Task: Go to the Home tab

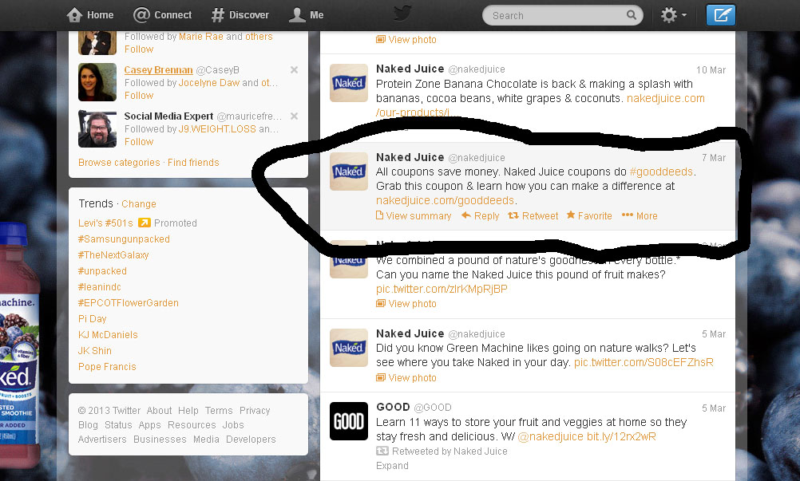Action: click(89, 15)
